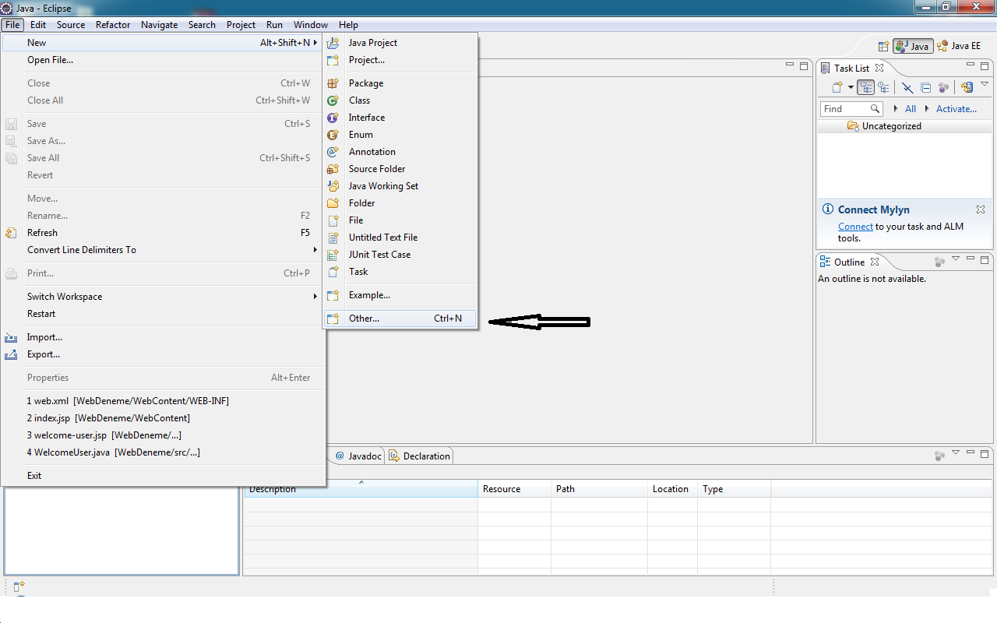997x623 pixels.
Task: Reopen recent file 1 web.xml
Action: 162,401
